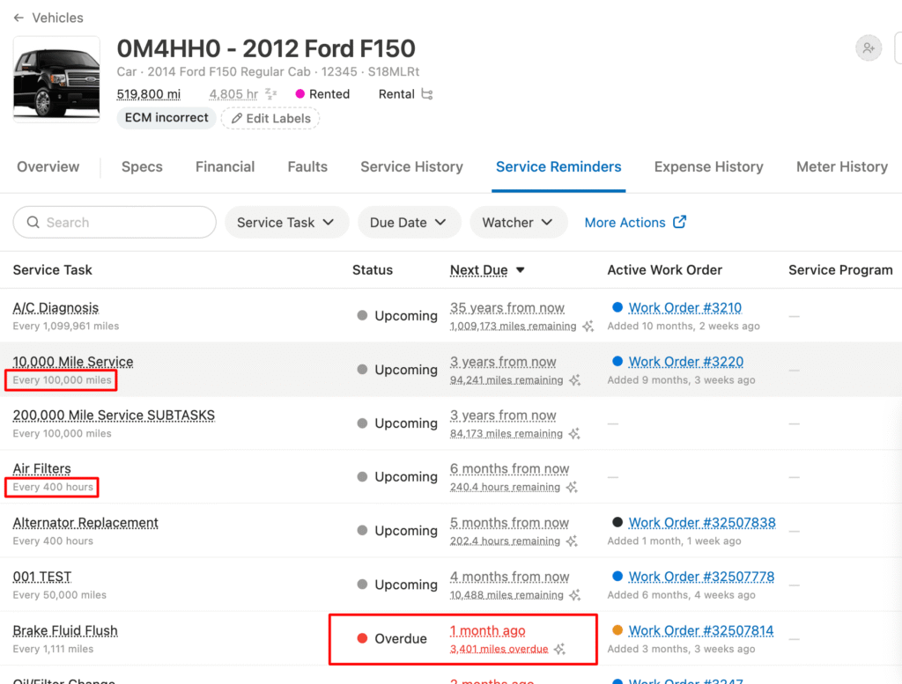Click the Service Program column header
This screenshot has height=684, width=902.
(x=840, y=270)
